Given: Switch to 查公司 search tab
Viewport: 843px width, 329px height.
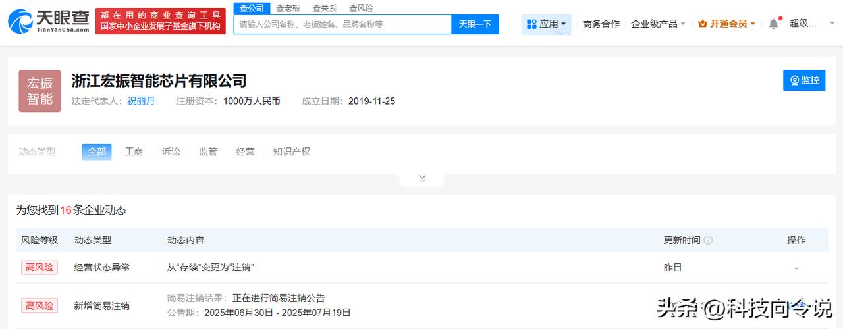Looking at the screenshot, I should (252, 8).
